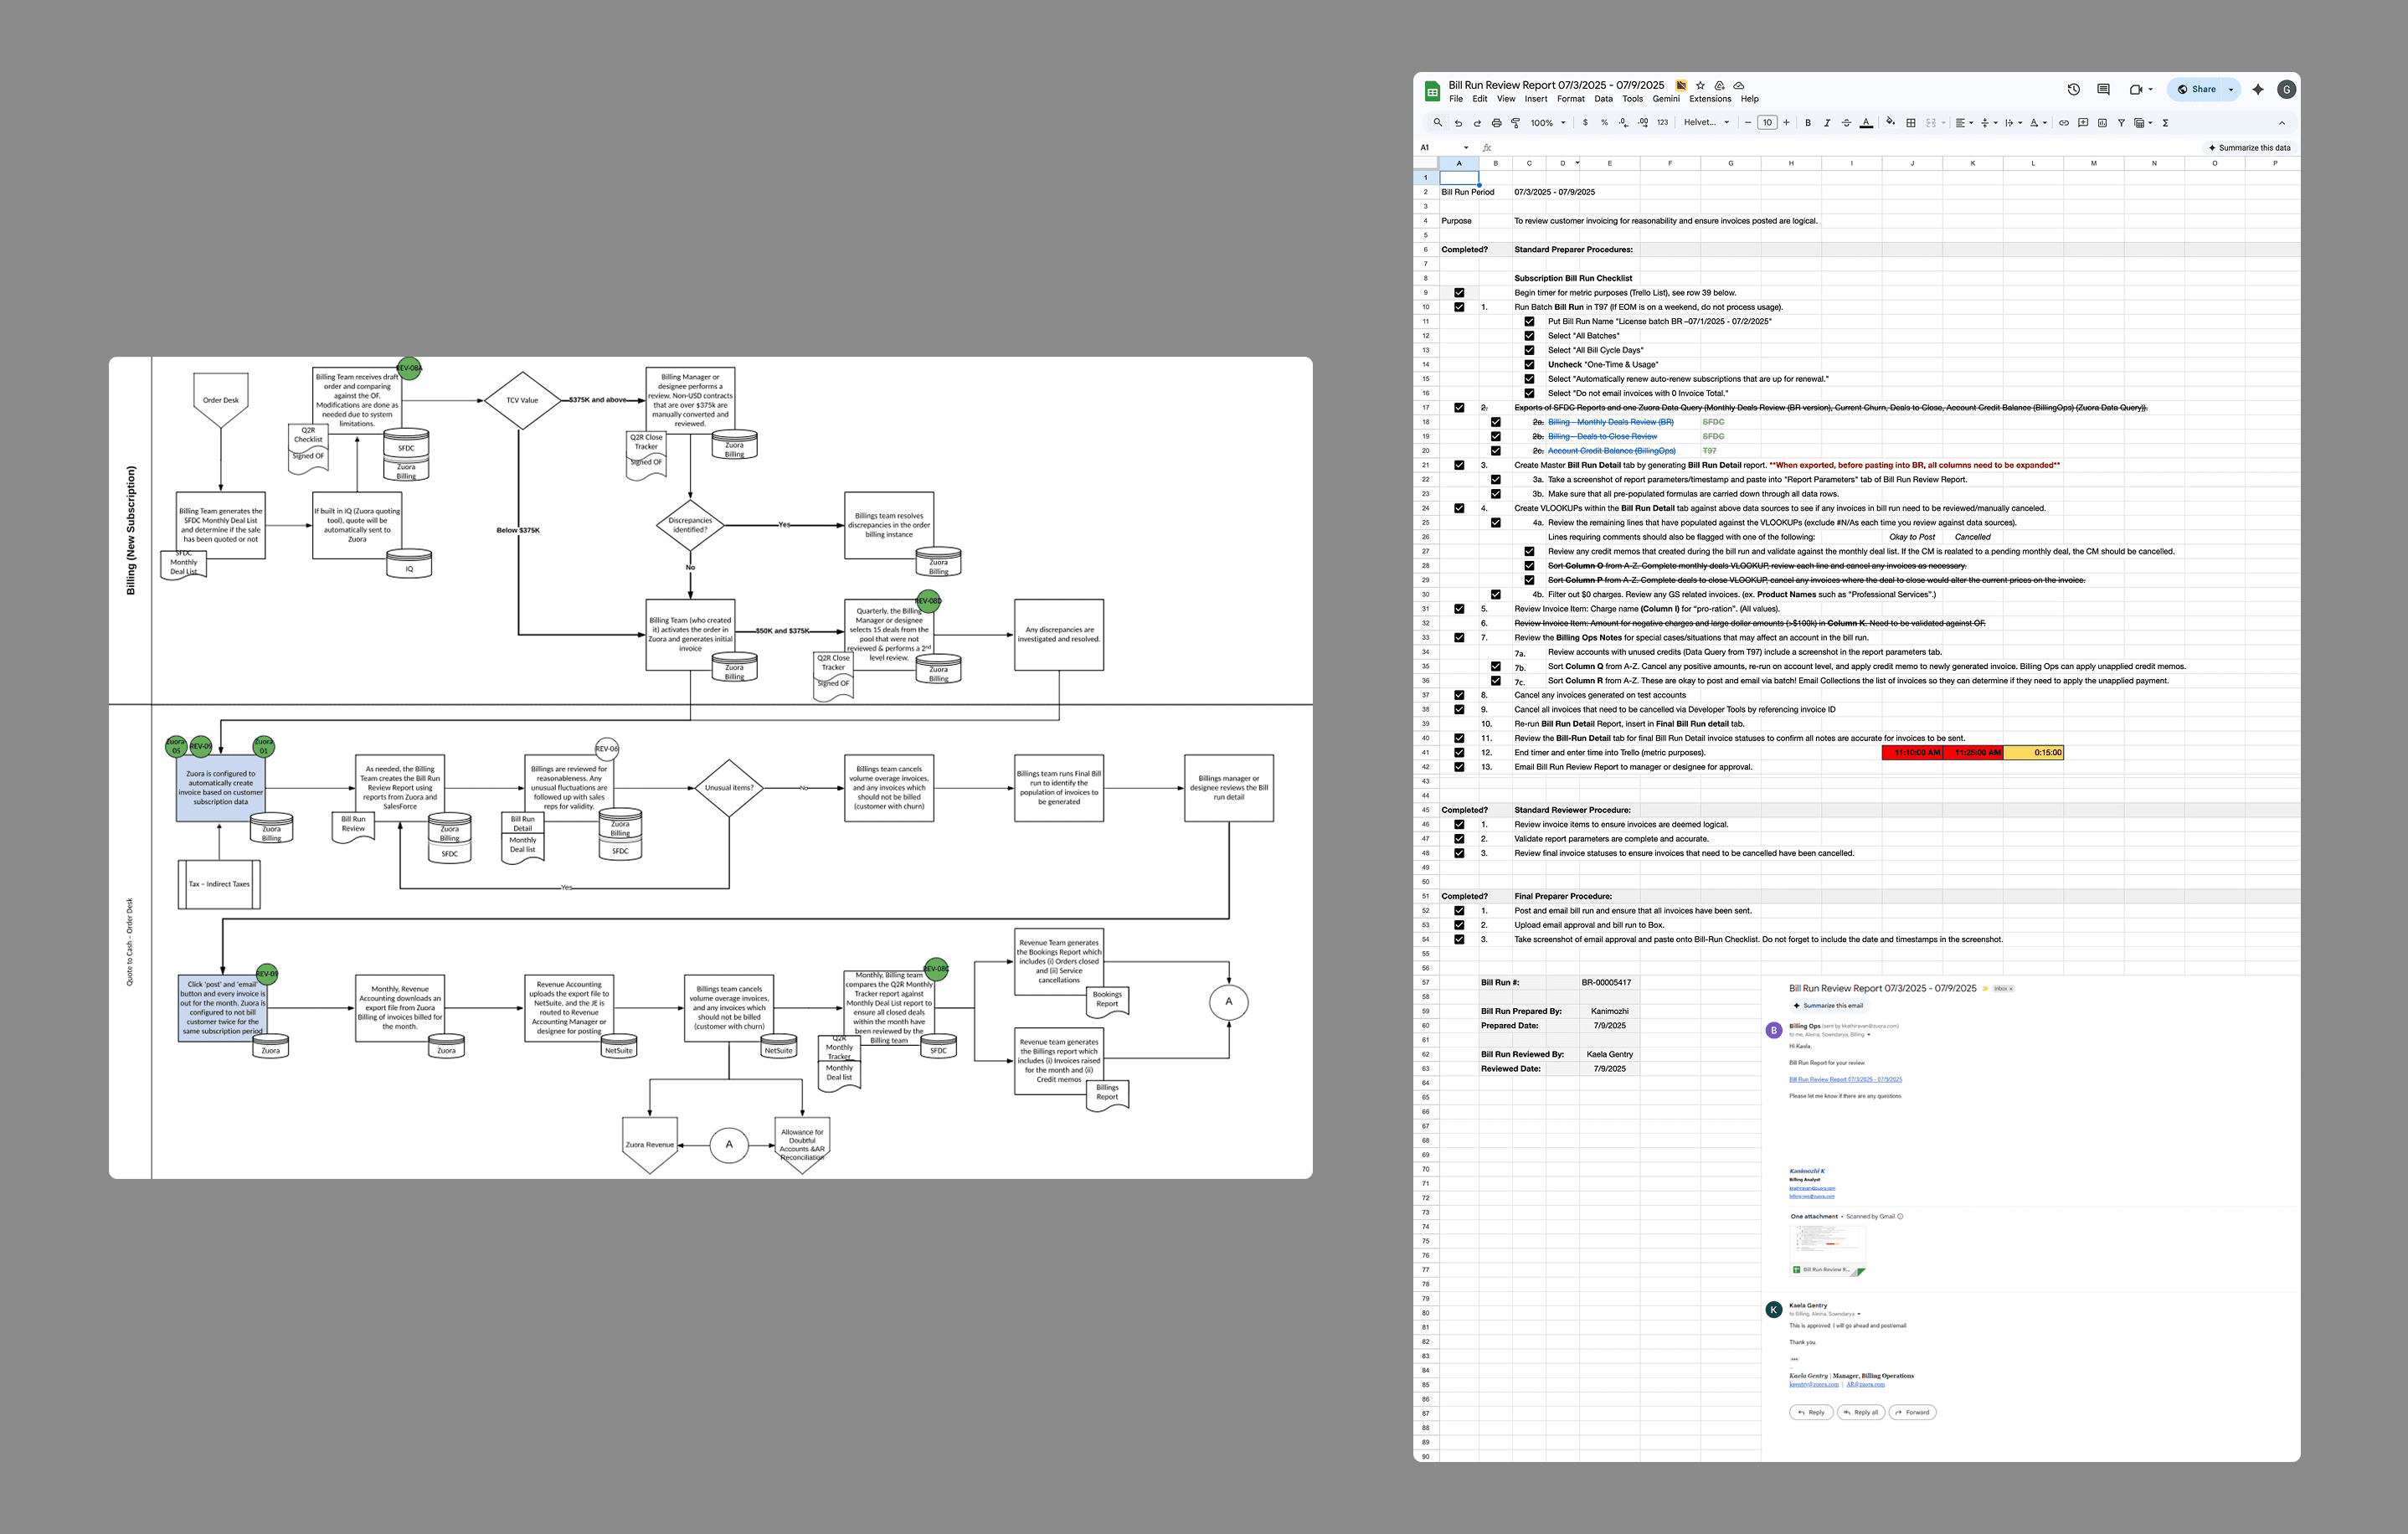Toggle checkbox for 'Select "All Batches"'
Viewport: 2408px width, 1534px height.
point(1529,336)
